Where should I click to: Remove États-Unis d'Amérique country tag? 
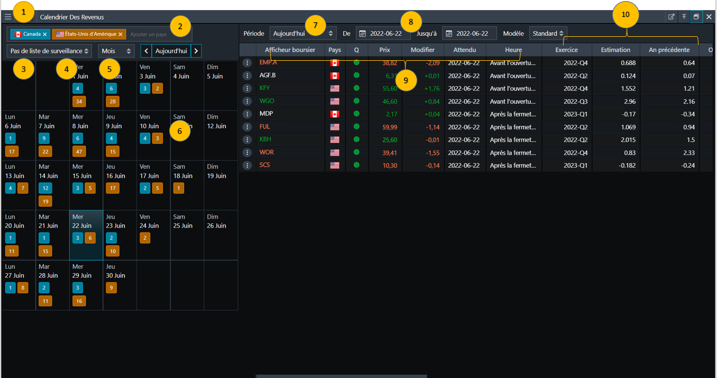121,34
